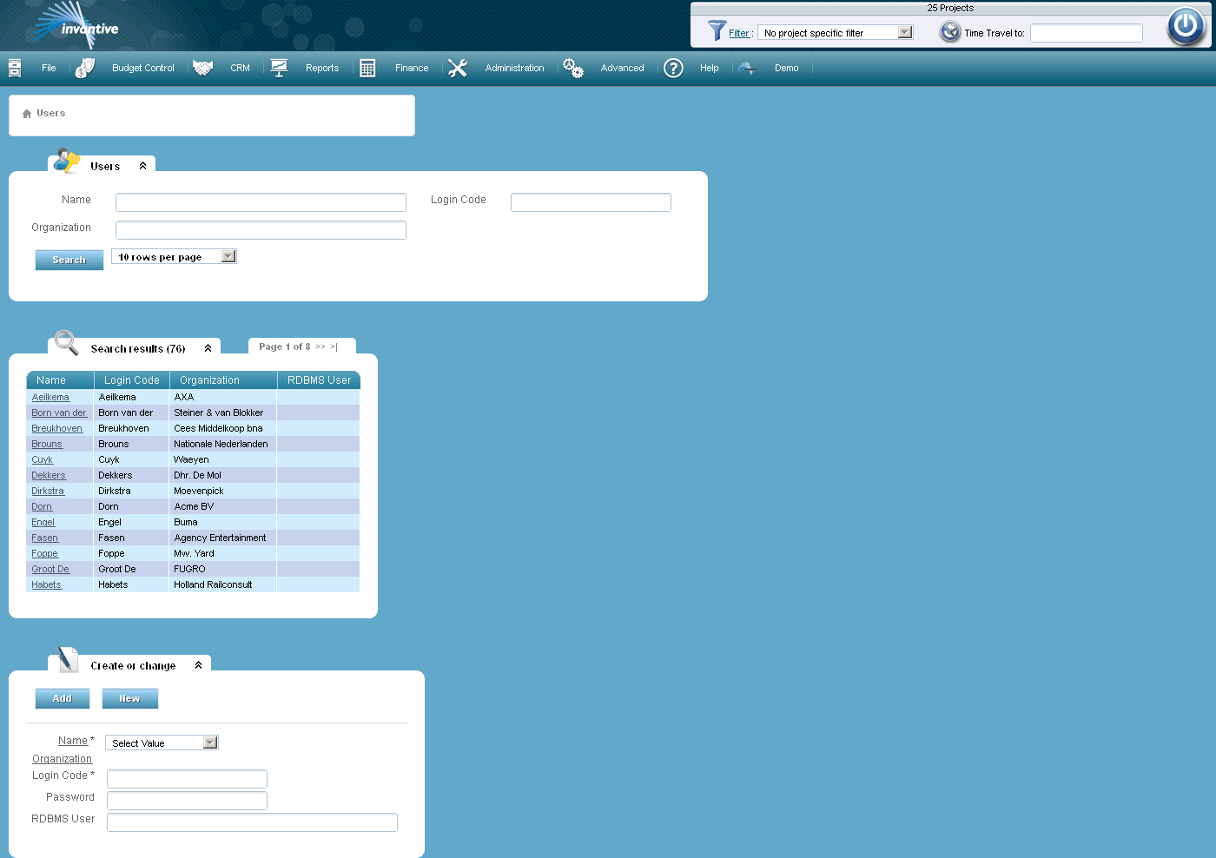Screen dimensions: 1216x858
Task: Click the File cabinet icon
Action: [15, 68]
